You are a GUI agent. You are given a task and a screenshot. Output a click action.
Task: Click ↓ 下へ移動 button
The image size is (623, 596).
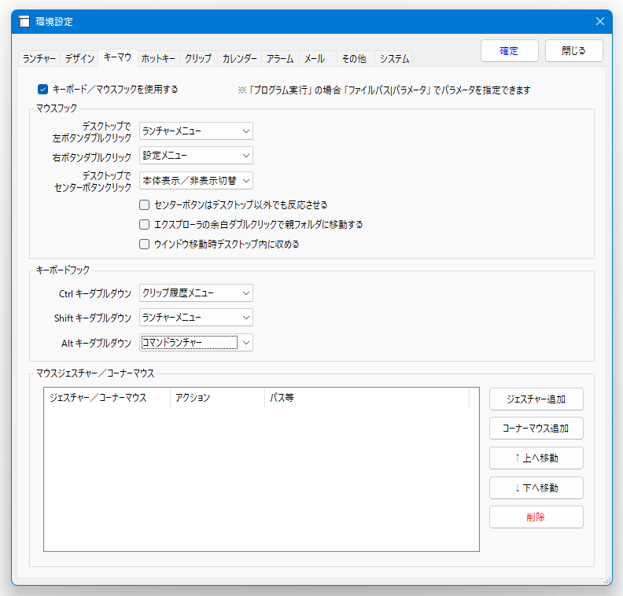tap(536, 488)
